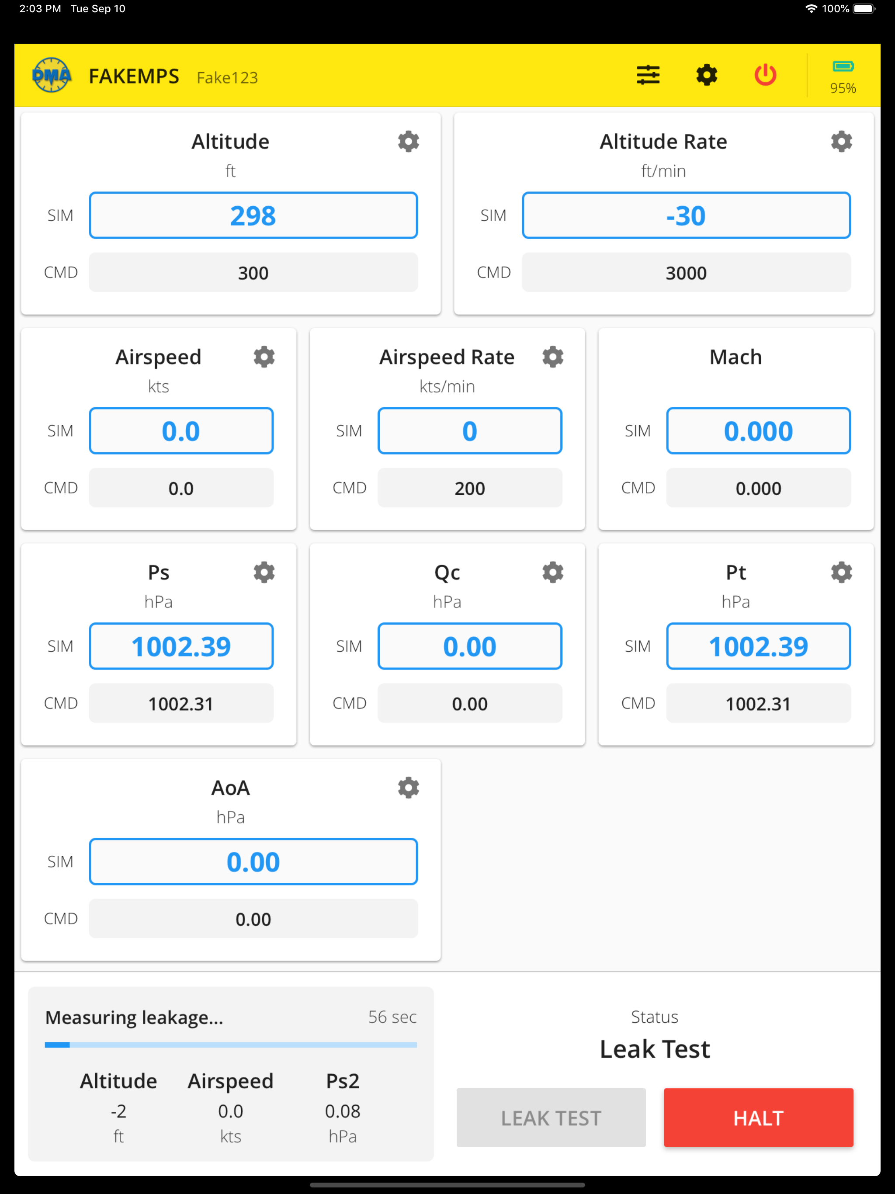Tap the 2:03 PM clock
Image resolution: width=895 pixels, height=1194 pixels.
pyautogui.click(x=40, y=9)
